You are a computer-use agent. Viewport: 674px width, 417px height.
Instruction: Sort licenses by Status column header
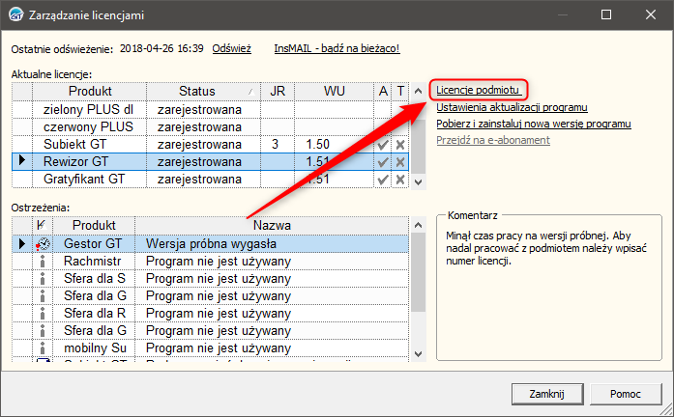(x=203, y=91)
